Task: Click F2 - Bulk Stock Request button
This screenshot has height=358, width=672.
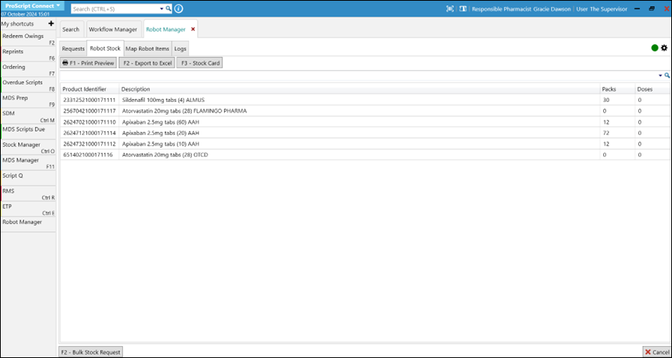Action: tap(91, 352)
